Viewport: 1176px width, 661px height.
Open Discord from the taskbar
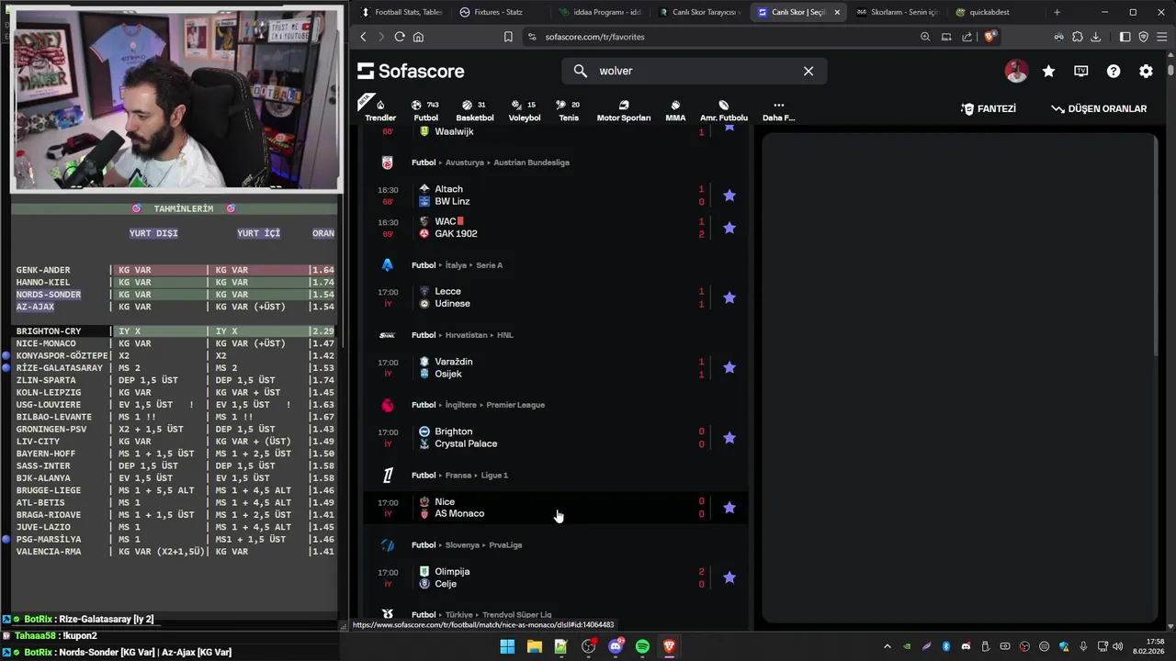click(616, 646)
